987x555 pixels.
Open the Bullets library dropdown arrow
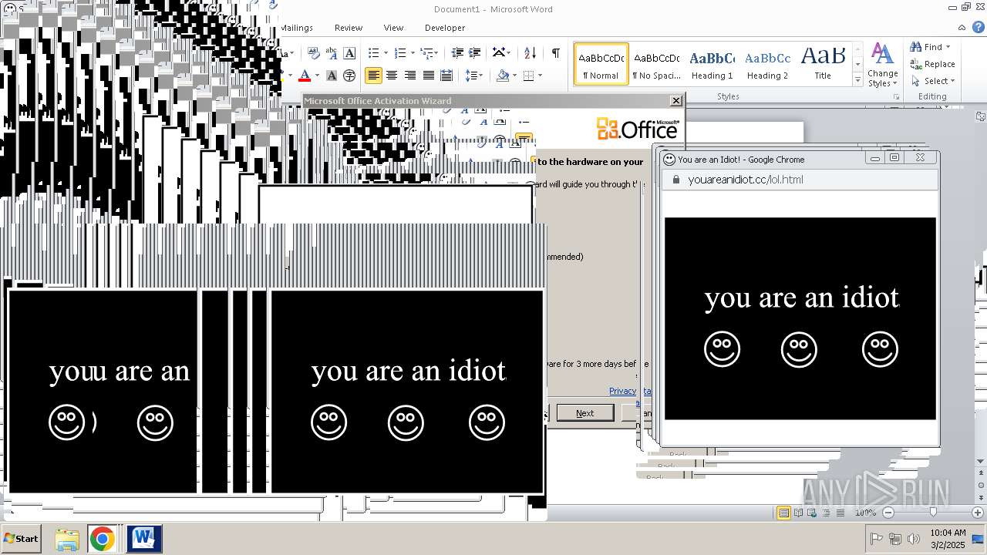tap(386, 53)
